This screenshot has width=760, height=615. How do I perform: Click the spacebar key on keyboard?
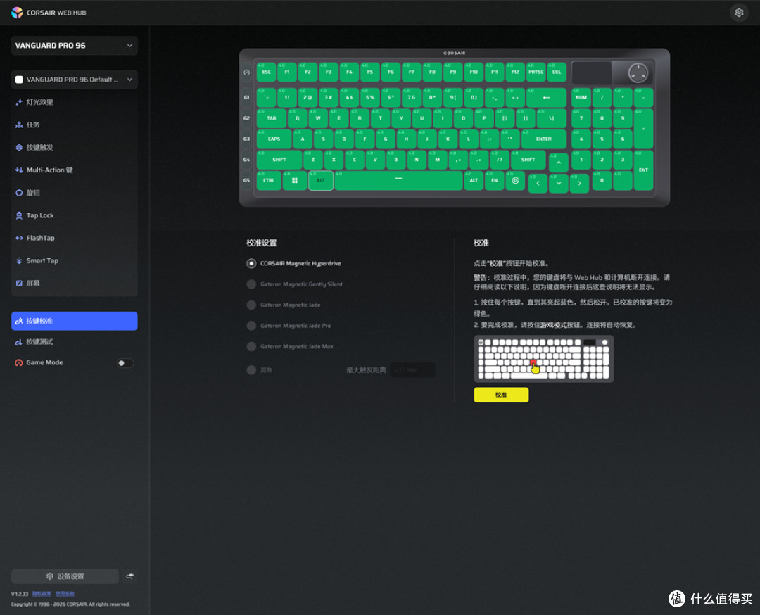click(x=398, y=180)
